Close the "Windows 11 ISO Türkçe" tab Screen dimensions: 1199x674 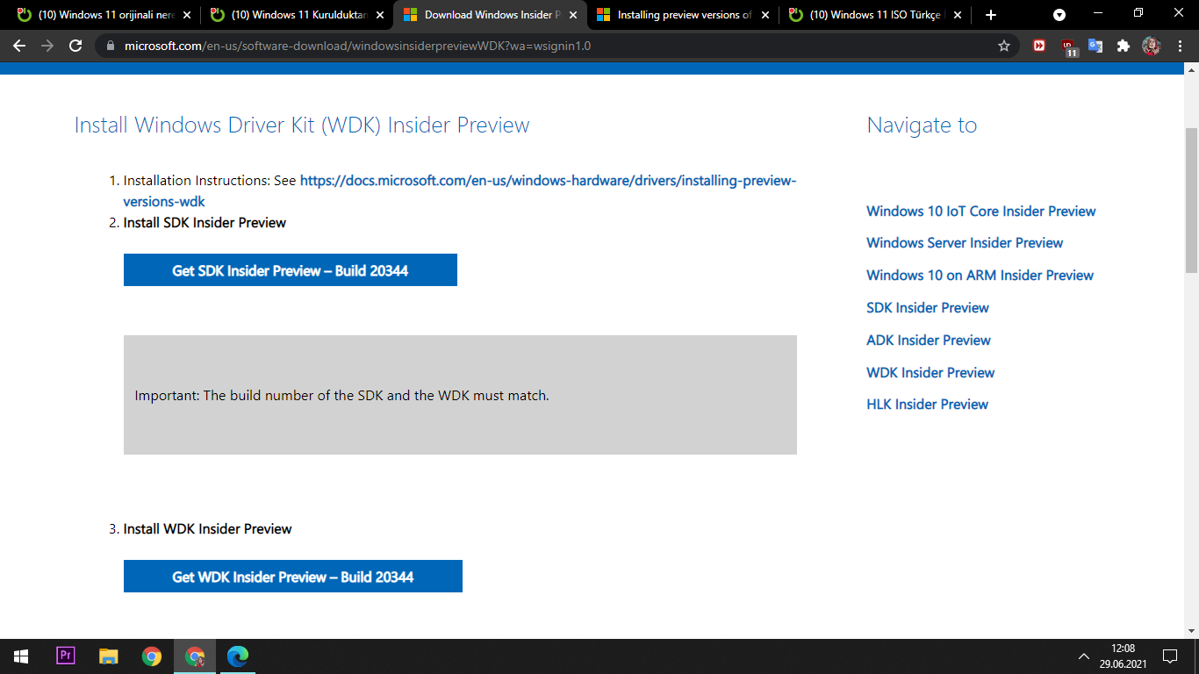[x=957, y=15]
